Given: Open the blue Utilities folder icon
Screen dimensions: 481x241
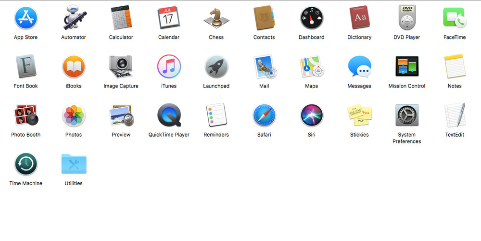Looking at the screenshot, I should [x=74, y=164].
